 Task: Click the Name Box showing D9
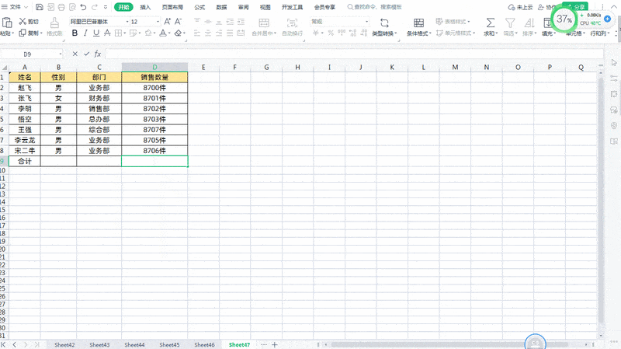31,54
